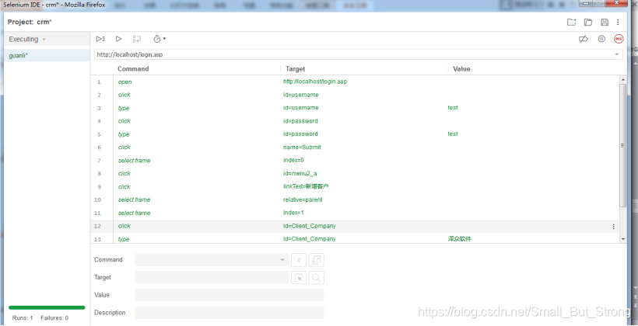Select row 5 id=password target
This screenshot has width=638, height=326.
[x=300, y=134]
